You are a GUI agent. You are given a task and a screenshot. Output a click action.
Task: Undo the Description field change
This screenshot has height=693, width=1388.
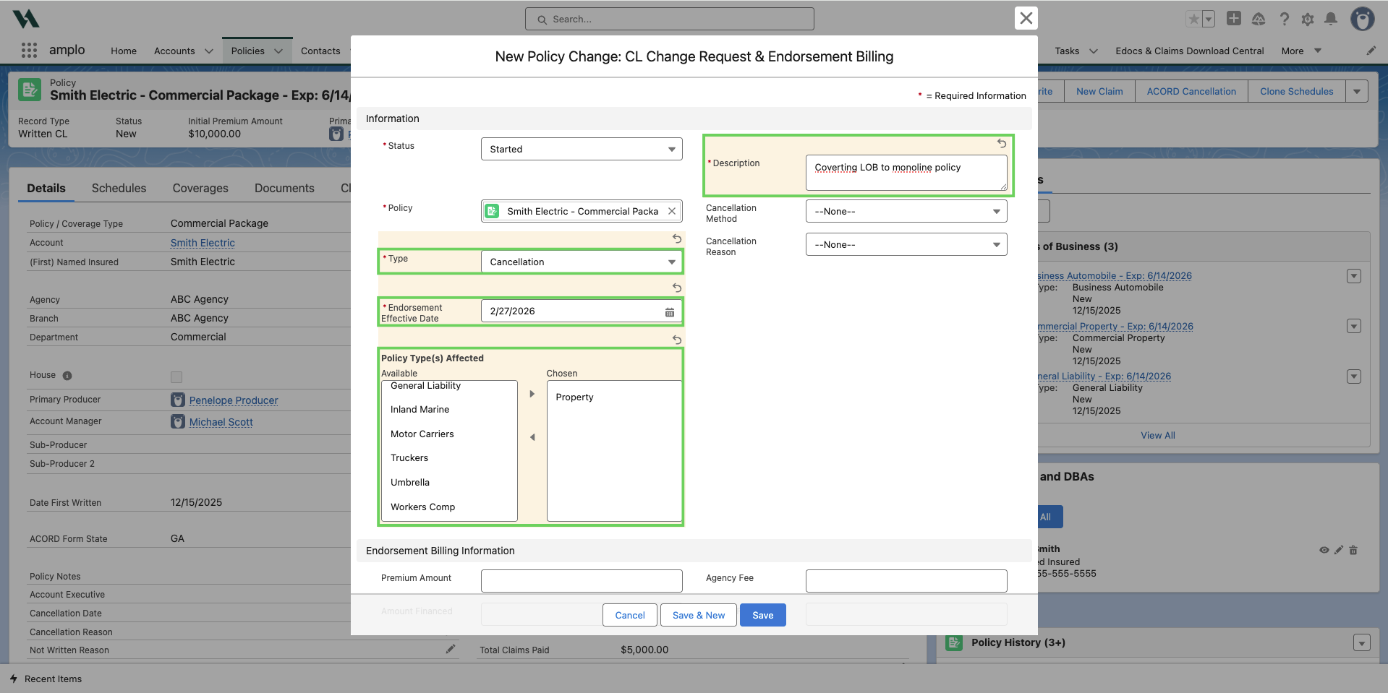click(1002, 144)
